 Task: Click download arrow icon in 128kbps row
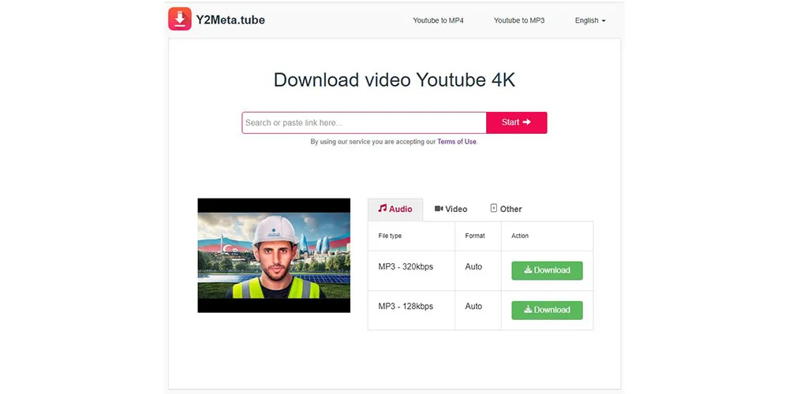528,310
